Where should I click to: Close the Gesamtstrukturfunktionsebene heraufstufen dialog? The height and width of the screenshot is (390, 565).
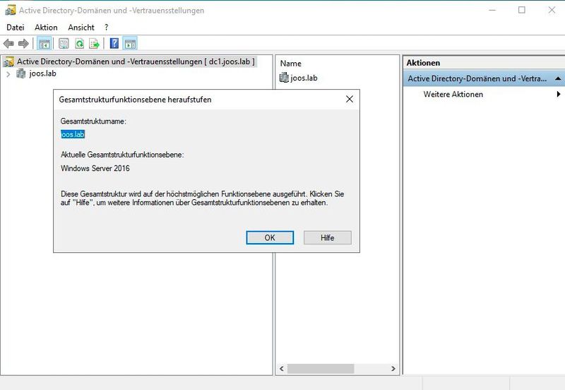[350, 99]
